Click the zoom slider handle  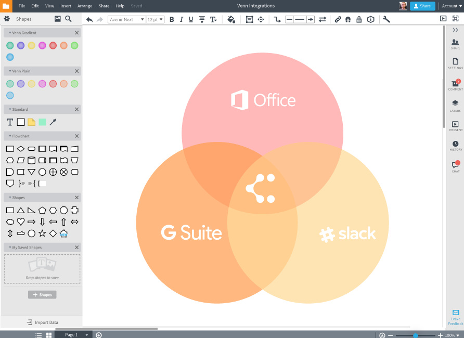415,335
